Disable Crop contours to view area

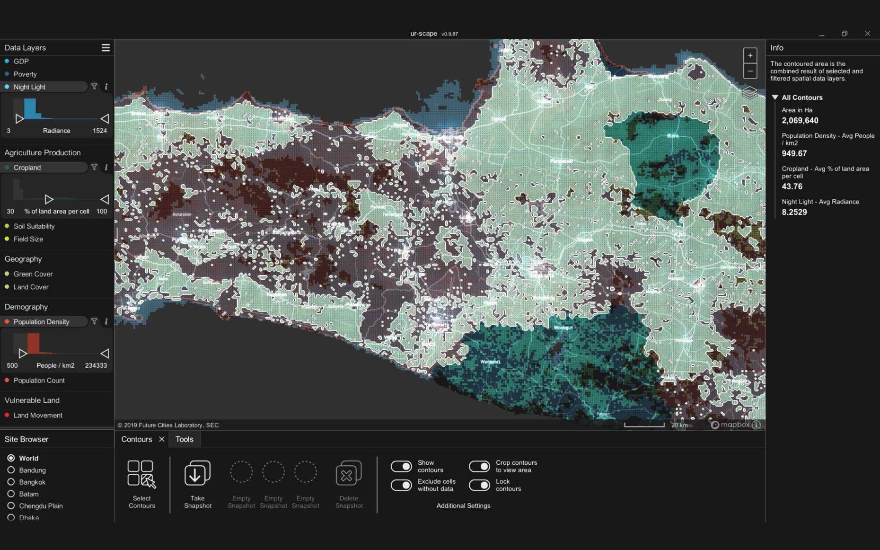pyautogui.click(x=479, y=466)
